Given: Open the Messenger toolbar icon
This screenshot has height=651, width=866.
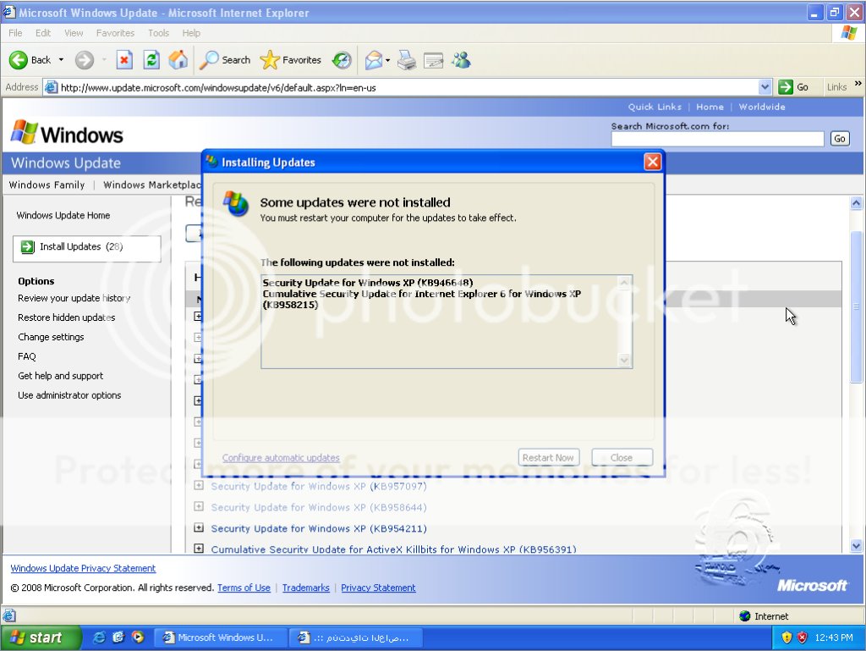Looking at the screenshot, I should 461,60.
